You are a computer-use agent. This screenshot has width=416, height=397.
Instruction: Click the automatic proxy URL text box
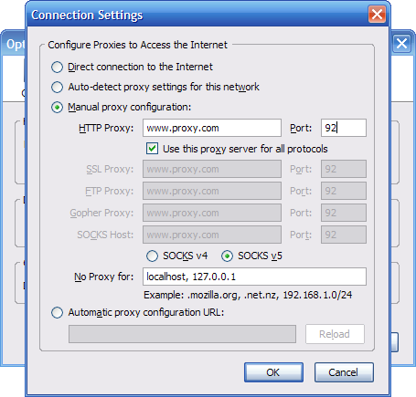[x=182, y=334]
